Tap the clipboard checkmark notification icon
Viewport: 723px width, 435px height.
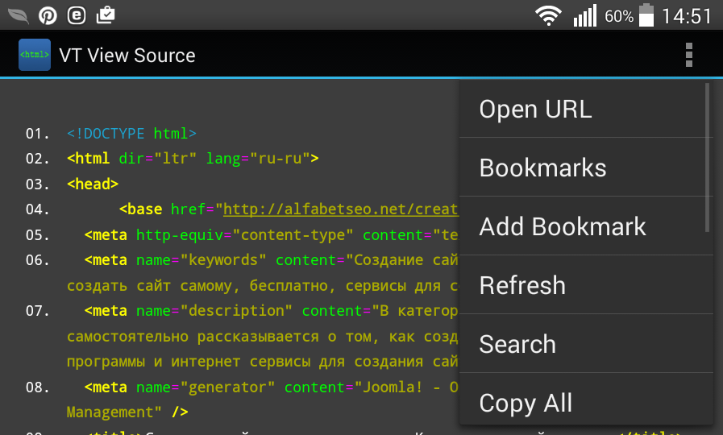(x=105, y=15)
